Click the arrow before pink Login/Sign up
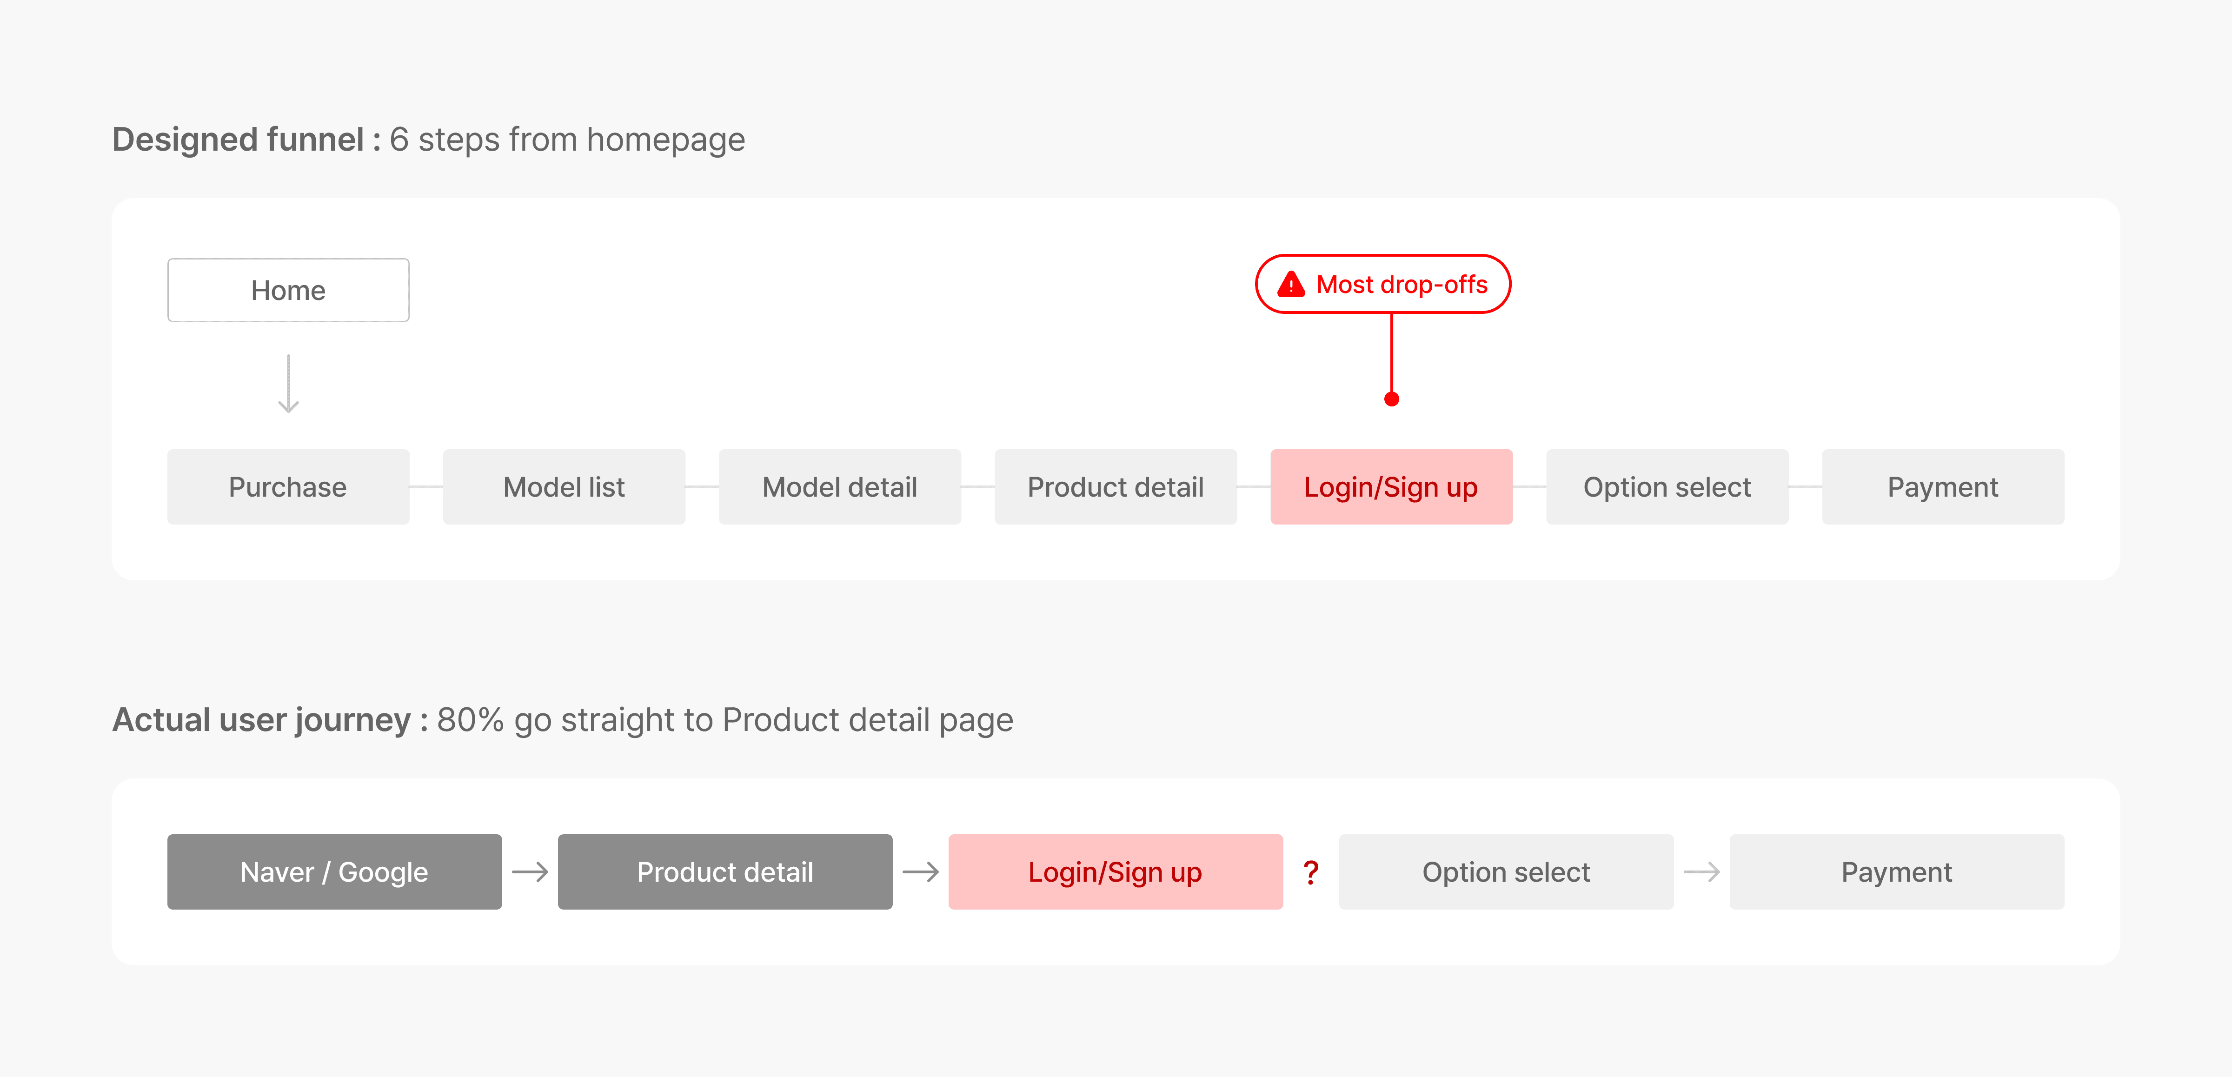2232x1077 pixels. click(920, 871)
